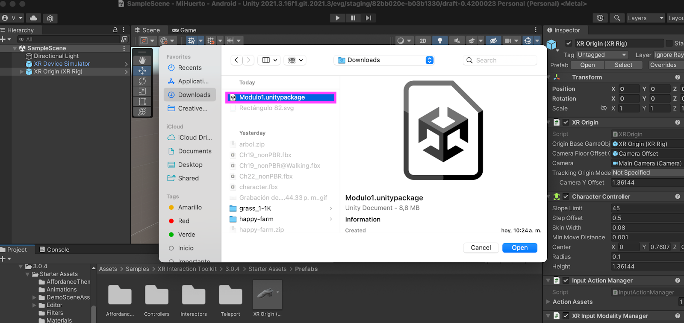Click the Search field in file dialog
Screen dimensions: 684x323
(500, 60)
